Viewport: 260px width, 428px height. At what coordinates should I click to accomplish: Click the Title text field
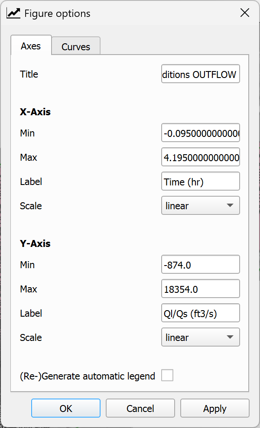click(x=200, y=74)
